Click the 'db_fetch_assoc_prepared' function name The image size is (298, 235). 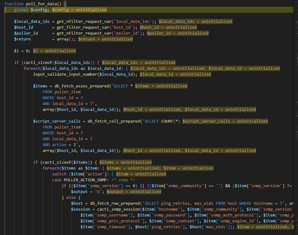82,86
